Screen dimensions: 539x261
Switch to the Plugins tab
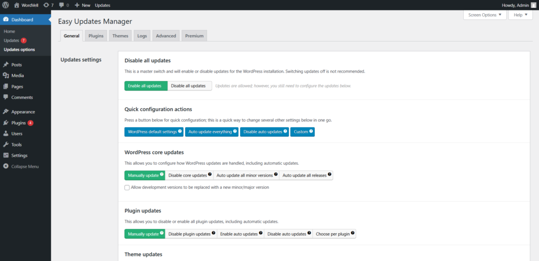[x=96, y=36]
